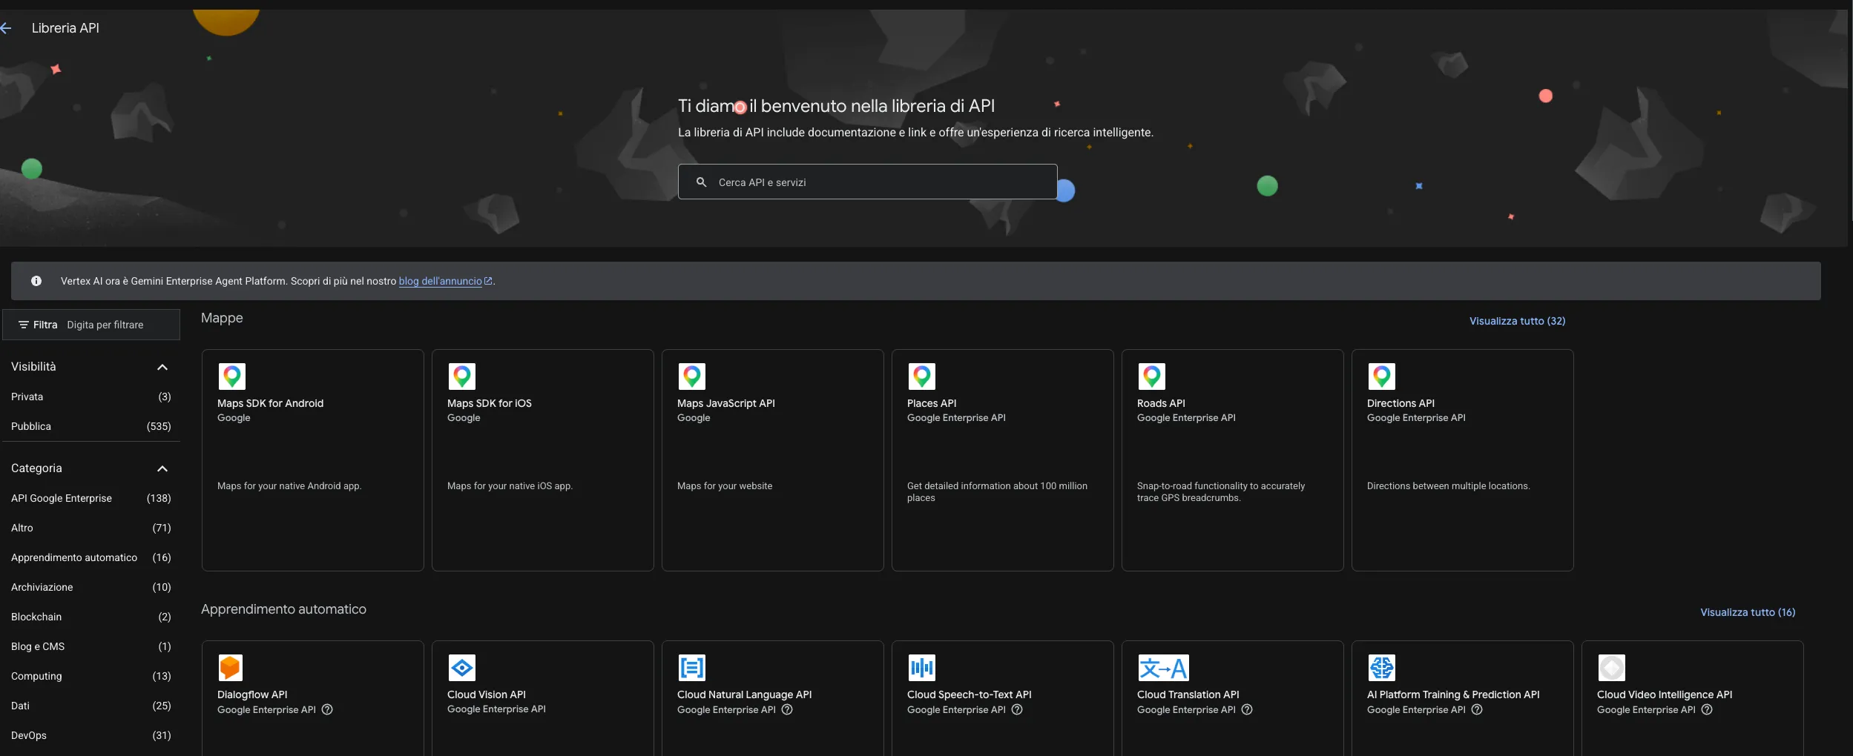Viewport: 1853px width, 756px height.
Task: Collapse the Categoria filter section
Action: [162, 468]
